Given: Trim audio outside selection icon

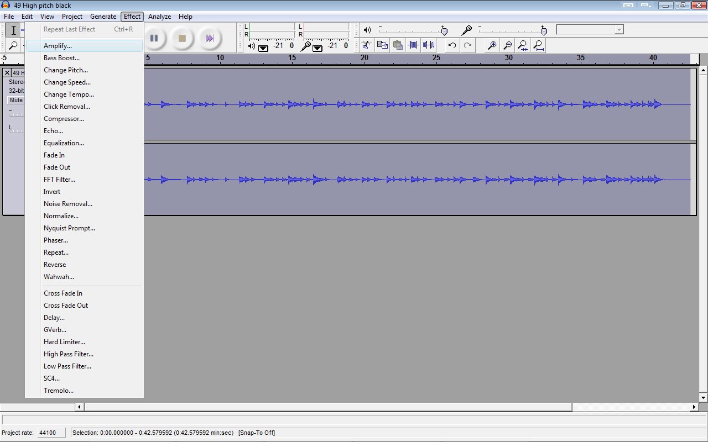Looking at the screenshot, I should (x=413, y=45).
